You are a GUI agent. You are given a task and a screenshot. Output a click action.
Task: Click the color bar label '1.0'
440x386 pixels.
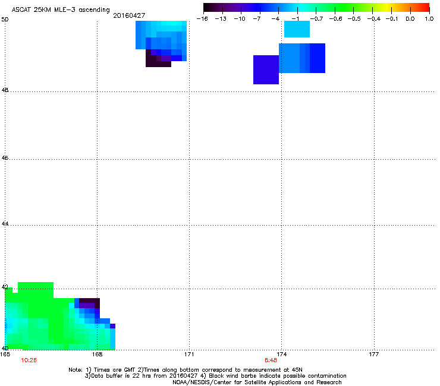[x=429, y=19]
